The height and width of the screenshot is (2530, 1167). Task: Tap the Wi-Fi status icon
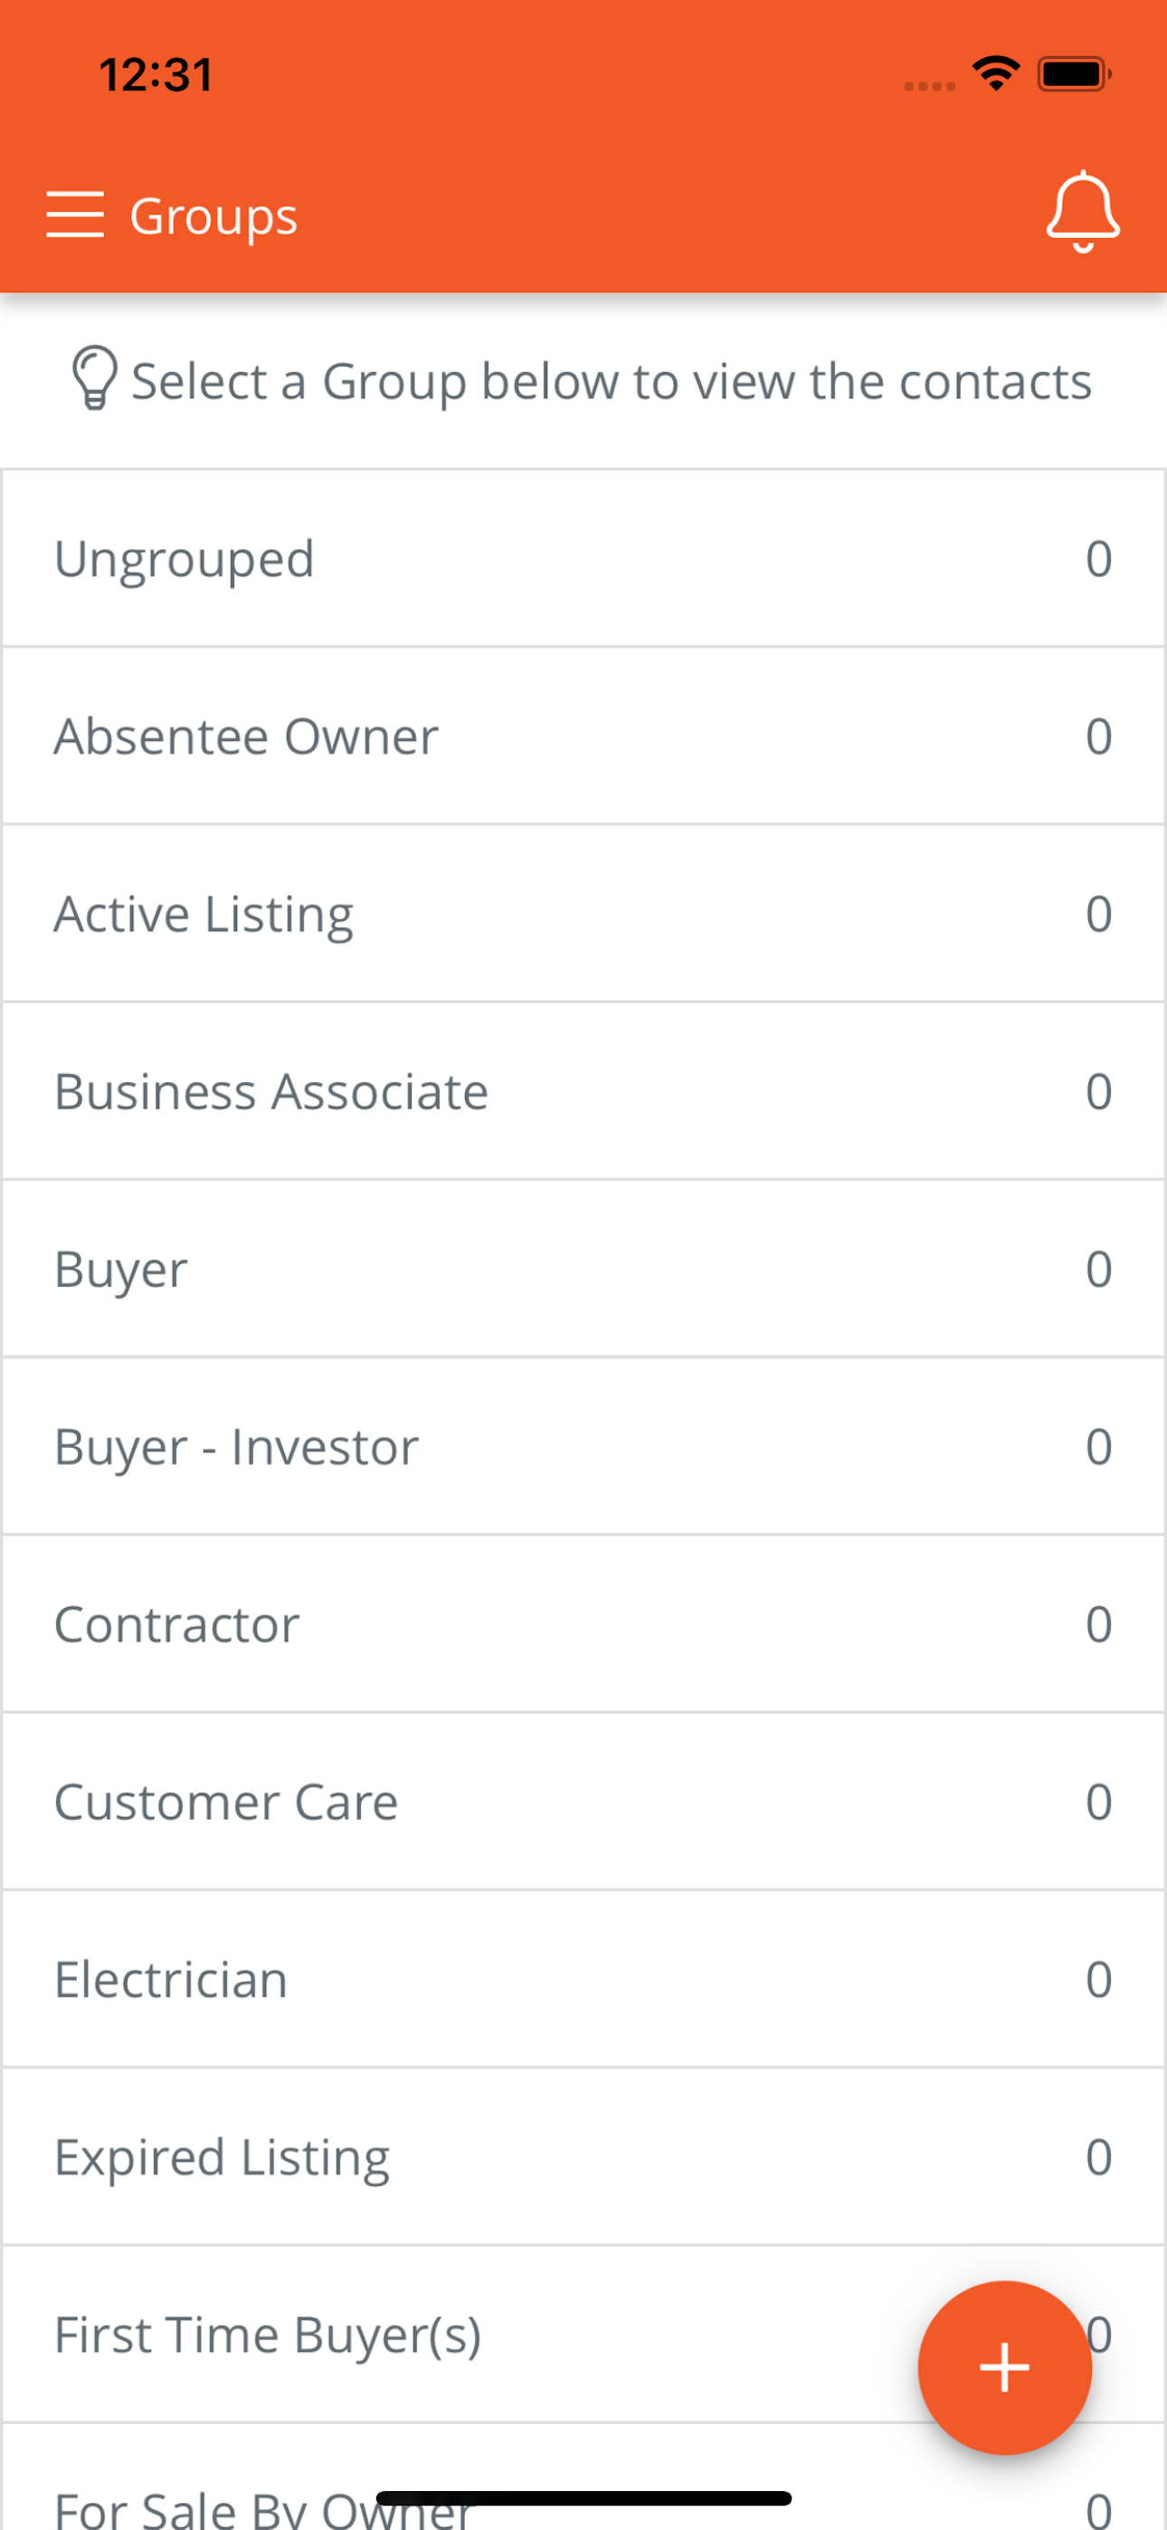click(x=996, y=73)
